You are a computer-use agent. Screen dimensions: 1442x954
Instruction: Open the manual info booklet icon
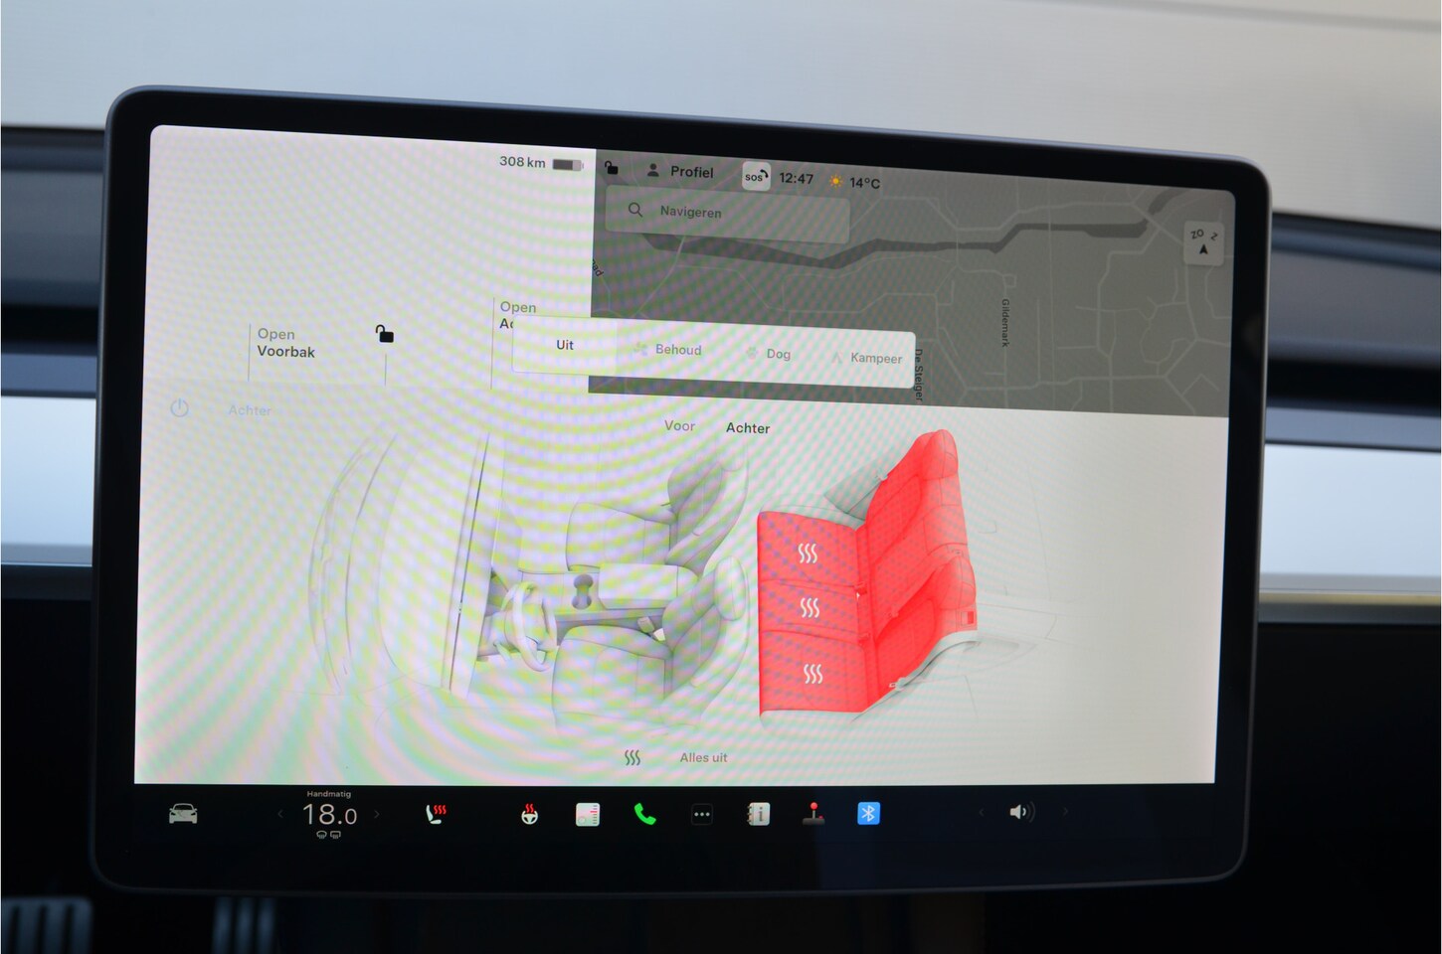point(758,815)
